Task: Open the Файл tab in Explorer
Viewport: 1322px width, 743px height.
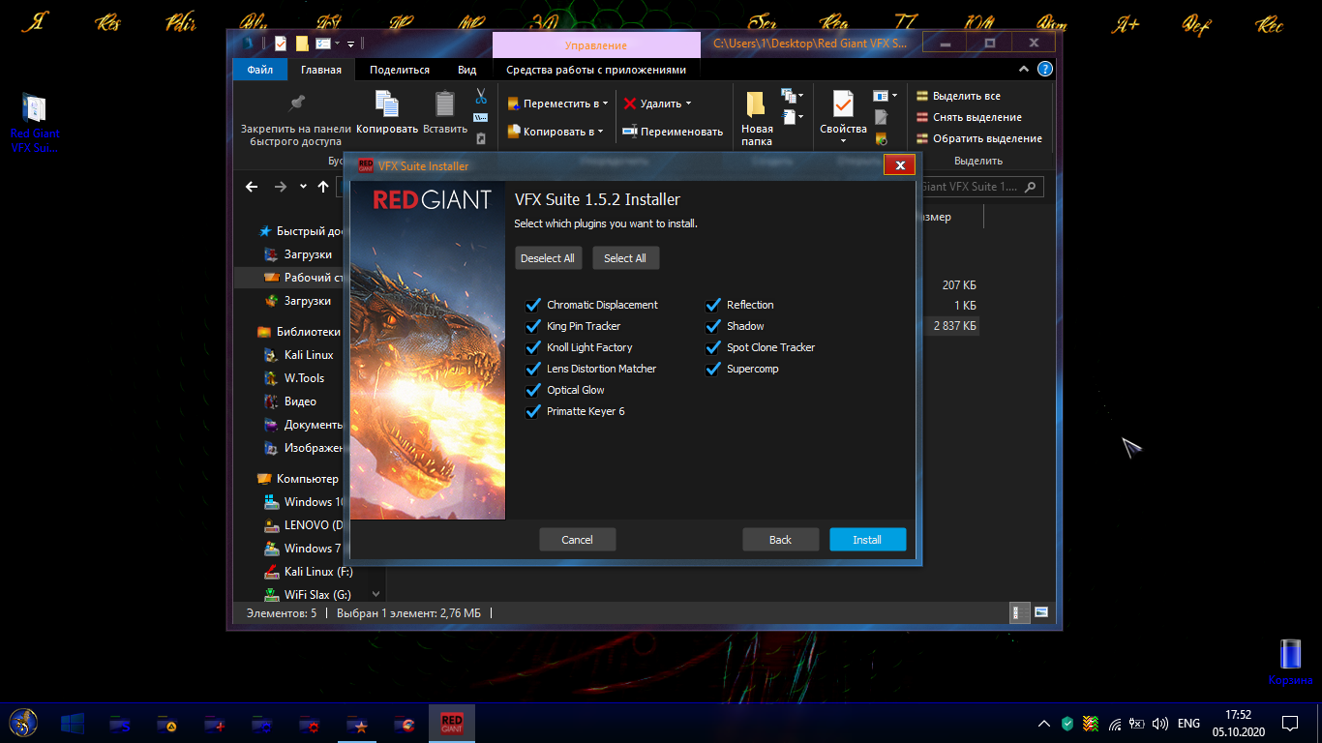Action: click(260, 70)
